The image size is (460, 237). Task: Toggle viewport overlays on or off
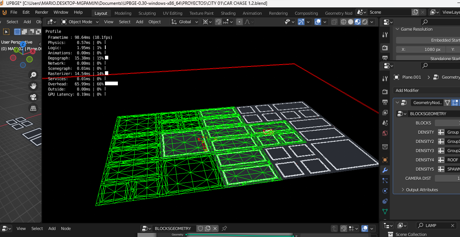pyautogui.click(x=318, y=22)
